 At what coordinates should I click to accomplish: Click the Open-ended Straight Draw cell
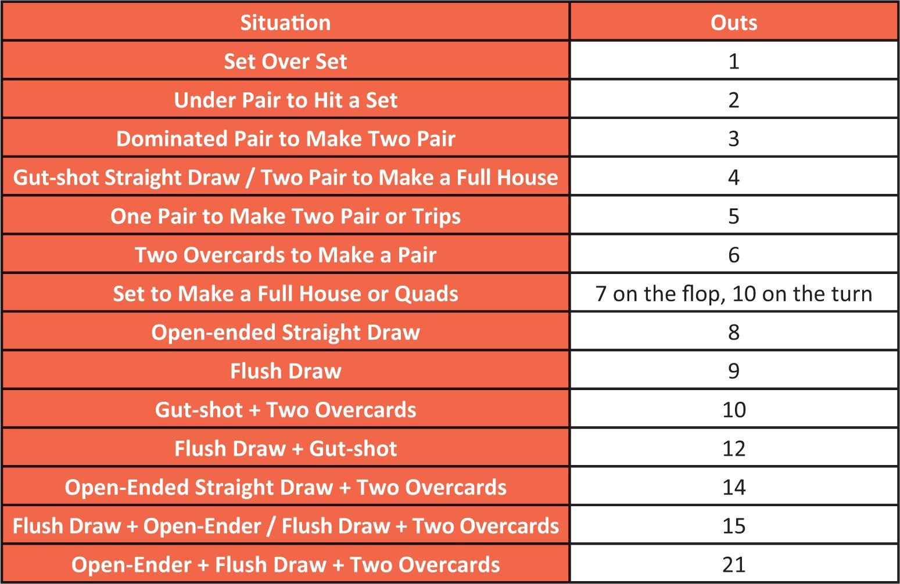pyautogui.click(x=285, y=332)
